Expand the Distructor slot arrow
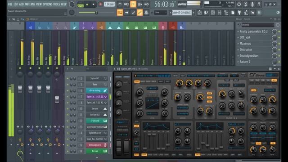Screen dimensions: 288x162 (x=238, y=50)
